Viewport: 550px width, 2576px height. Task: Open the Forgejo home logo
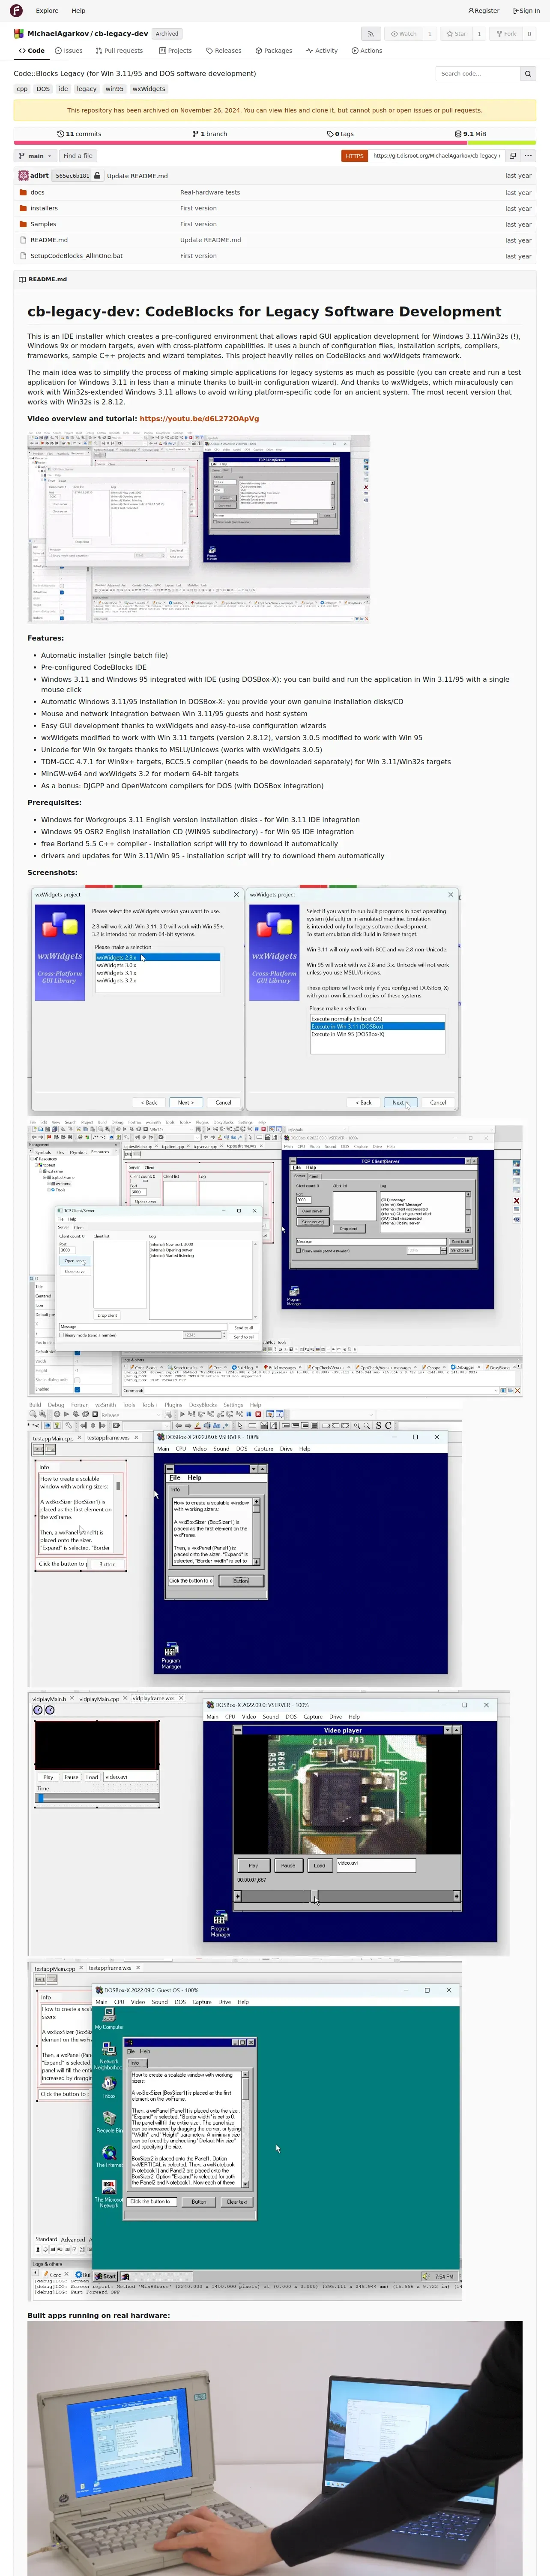point(16,11)
